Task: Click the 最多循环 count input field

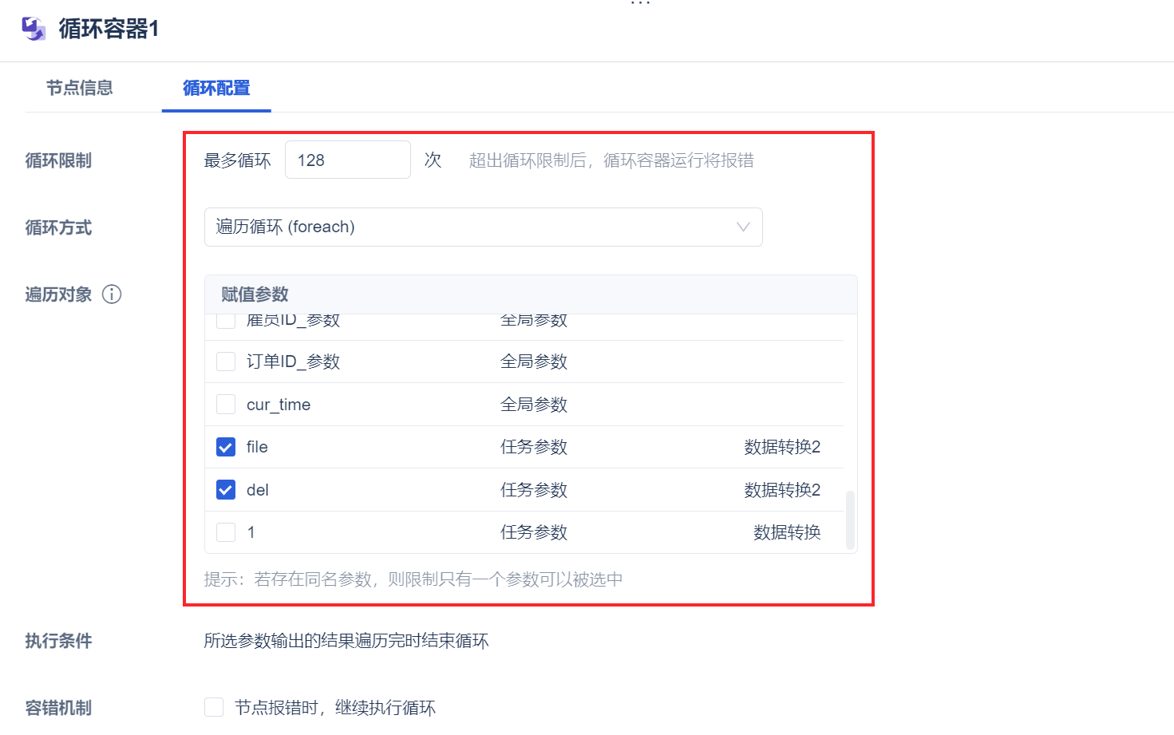Action: pos(347,160)
